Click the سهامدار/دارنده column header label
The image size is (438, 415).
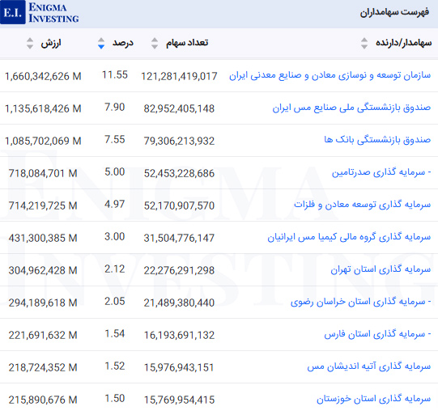click(x=404, y=43)
